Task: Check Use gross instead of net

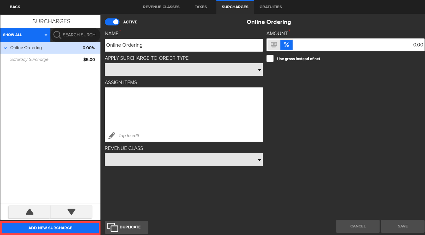Action: (270, 59)
